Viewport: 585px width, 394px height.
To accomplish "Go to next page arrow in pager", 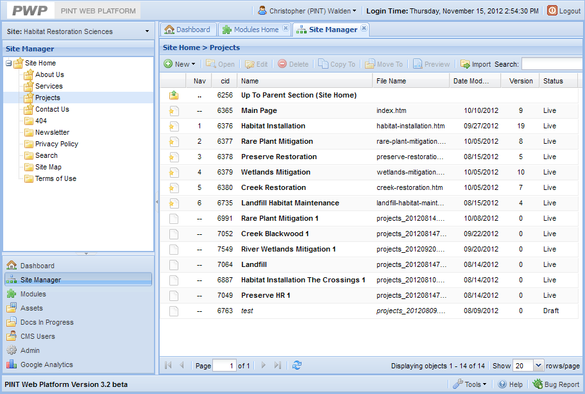I will pyautogui.click(x=264, y=365).
